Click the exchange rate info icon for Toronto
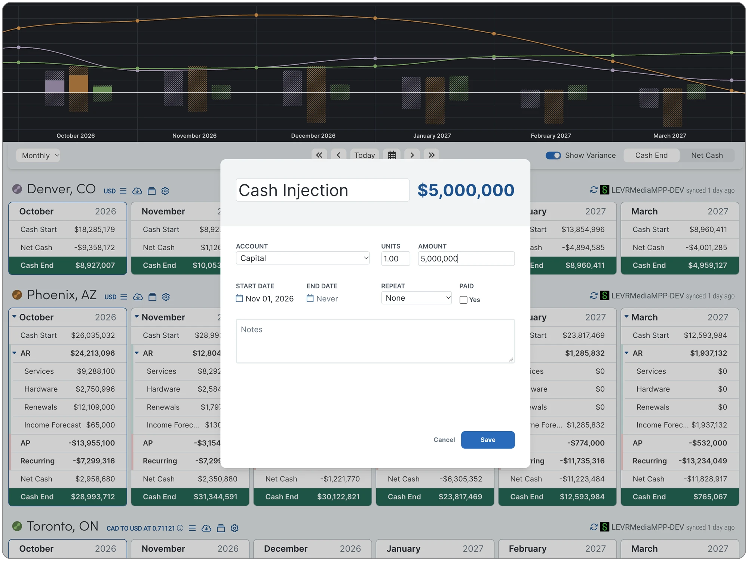This screenshot has width=748, height=561. click(180, 528)
